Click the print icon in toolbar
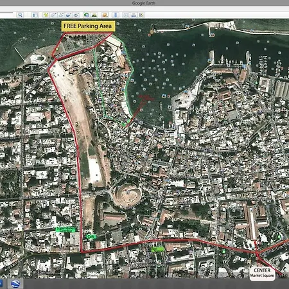The image size is (289, 289). (134, 15)
